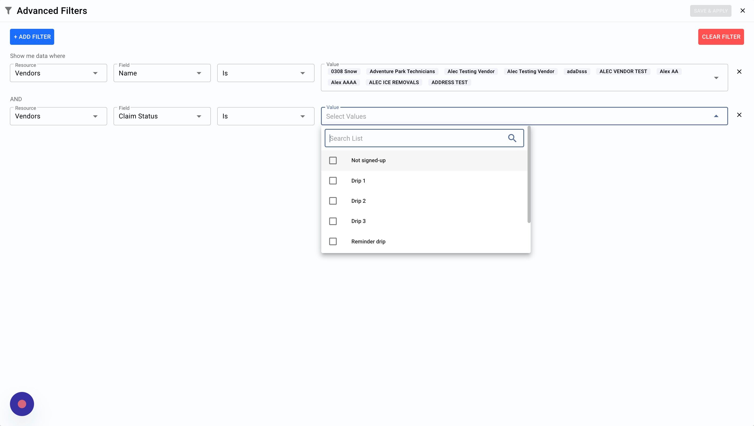
Task: Click the CLEAR FILTER button
Action: coord(721,37)
